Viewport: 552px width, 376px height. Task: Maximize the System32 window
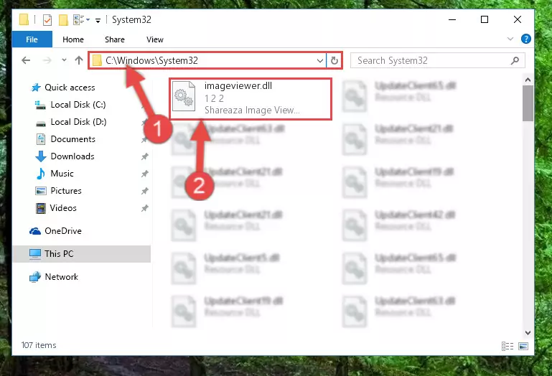pos(485,19)
